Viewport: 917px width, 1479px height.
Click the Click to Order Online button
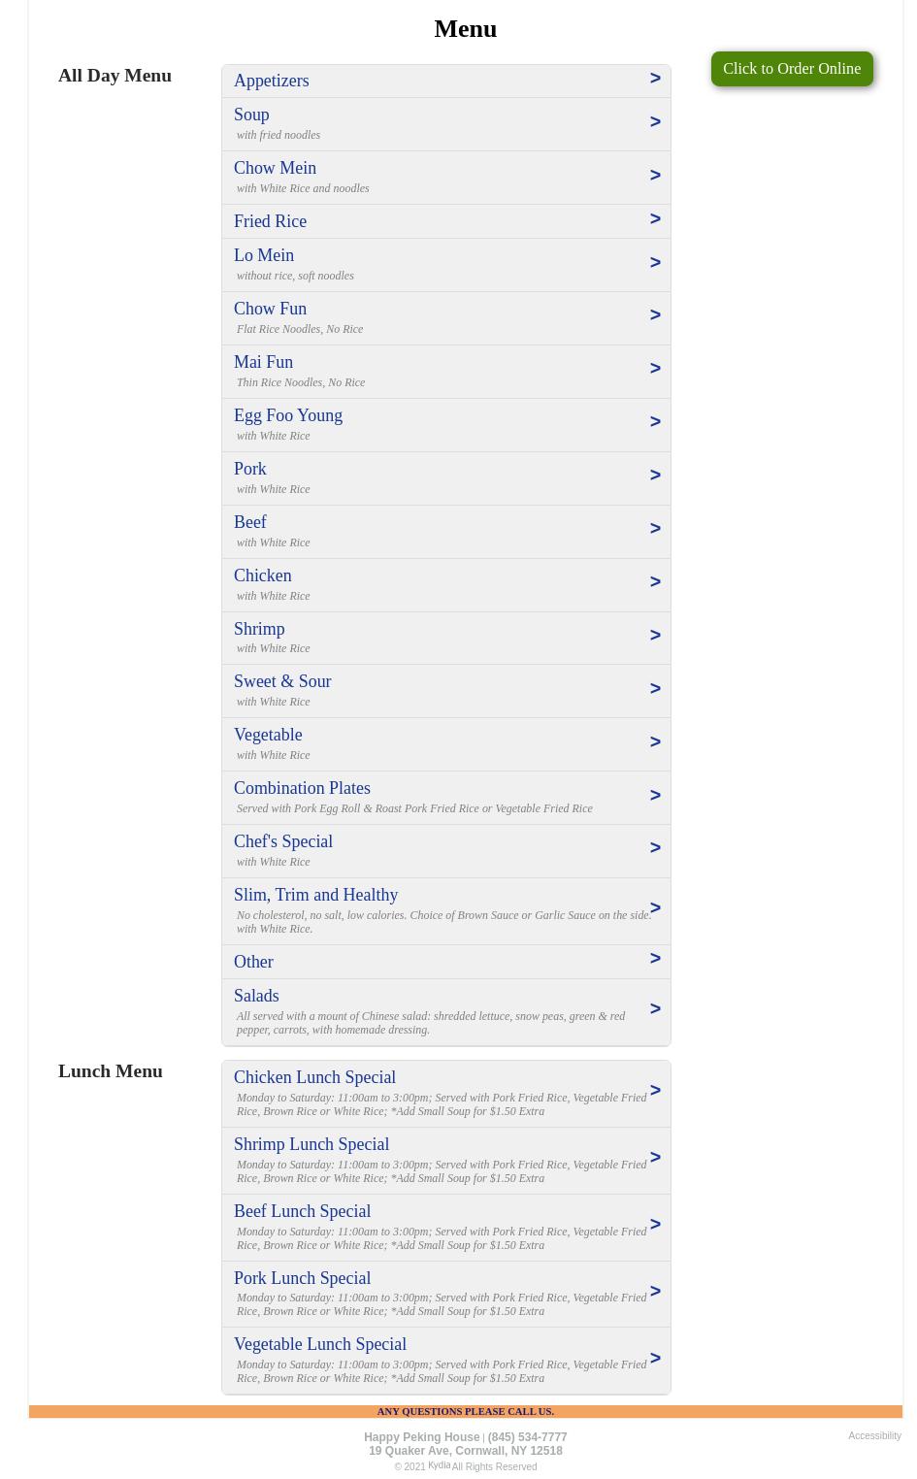coord(792,69)
